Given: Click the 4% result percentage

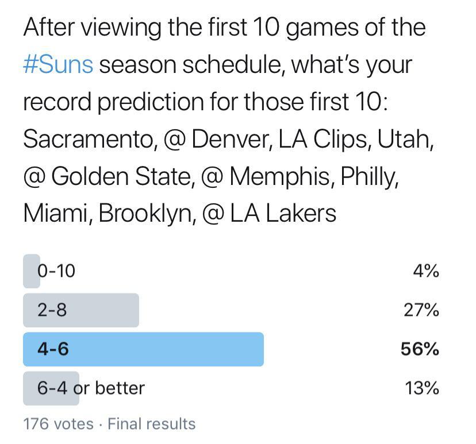Looking at the screenshot, I should [x=426, y=271].
